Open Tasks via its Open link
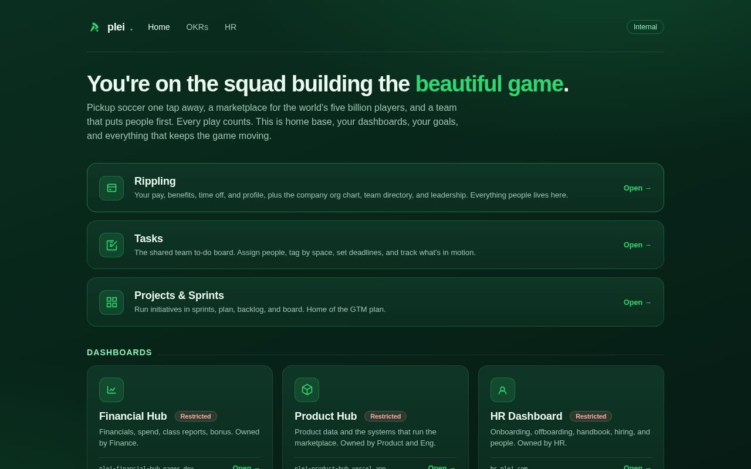 pos(637,245)
